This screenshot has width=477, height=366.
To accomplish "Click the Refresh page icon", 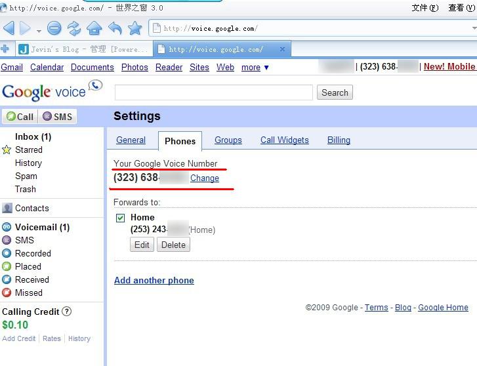I will [74, 28].
